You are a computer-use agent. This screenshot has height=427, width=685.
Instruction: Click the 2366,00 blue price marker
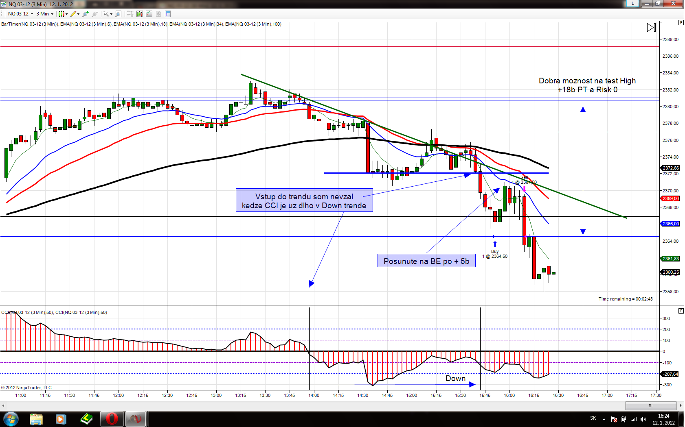670,224
